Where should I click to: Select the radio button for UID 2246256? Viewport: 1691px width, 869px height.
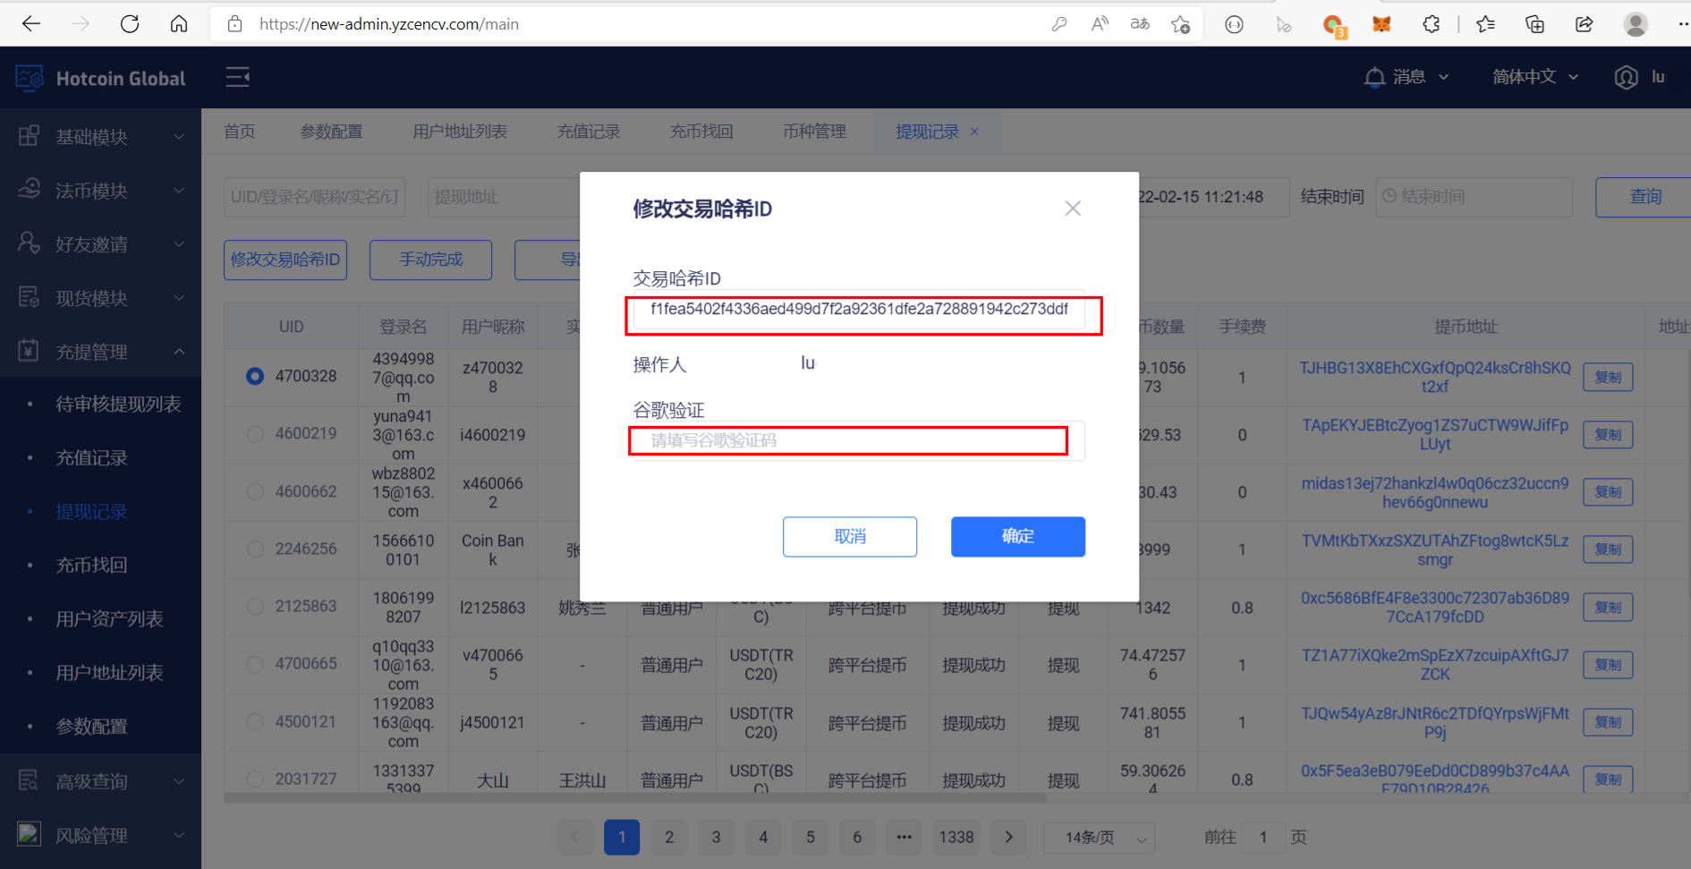pyautogui.click(x=254, y=549)
